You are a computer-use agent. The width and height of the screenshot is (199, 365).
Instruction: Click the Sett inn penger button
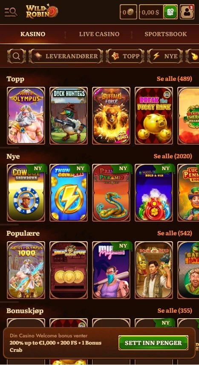click(153, 342)
